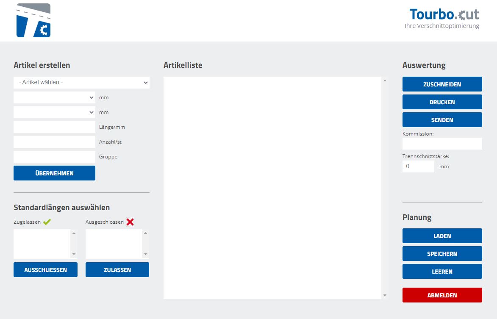The height and width of the screenshot is (319, 497).
Task: Focus the Länge/mm input field
Action: click(55, 127)
